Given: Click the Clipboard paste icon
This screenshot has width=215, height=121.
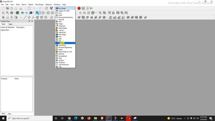Looking at the screenshot, I should (x=29, y=8).
